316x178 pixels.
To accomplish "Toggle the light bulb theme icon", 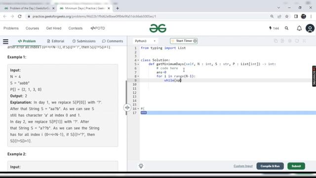I will point(141,166).
